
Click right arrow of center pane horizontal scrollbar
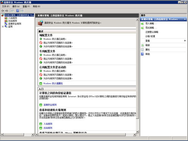[135, 135]
